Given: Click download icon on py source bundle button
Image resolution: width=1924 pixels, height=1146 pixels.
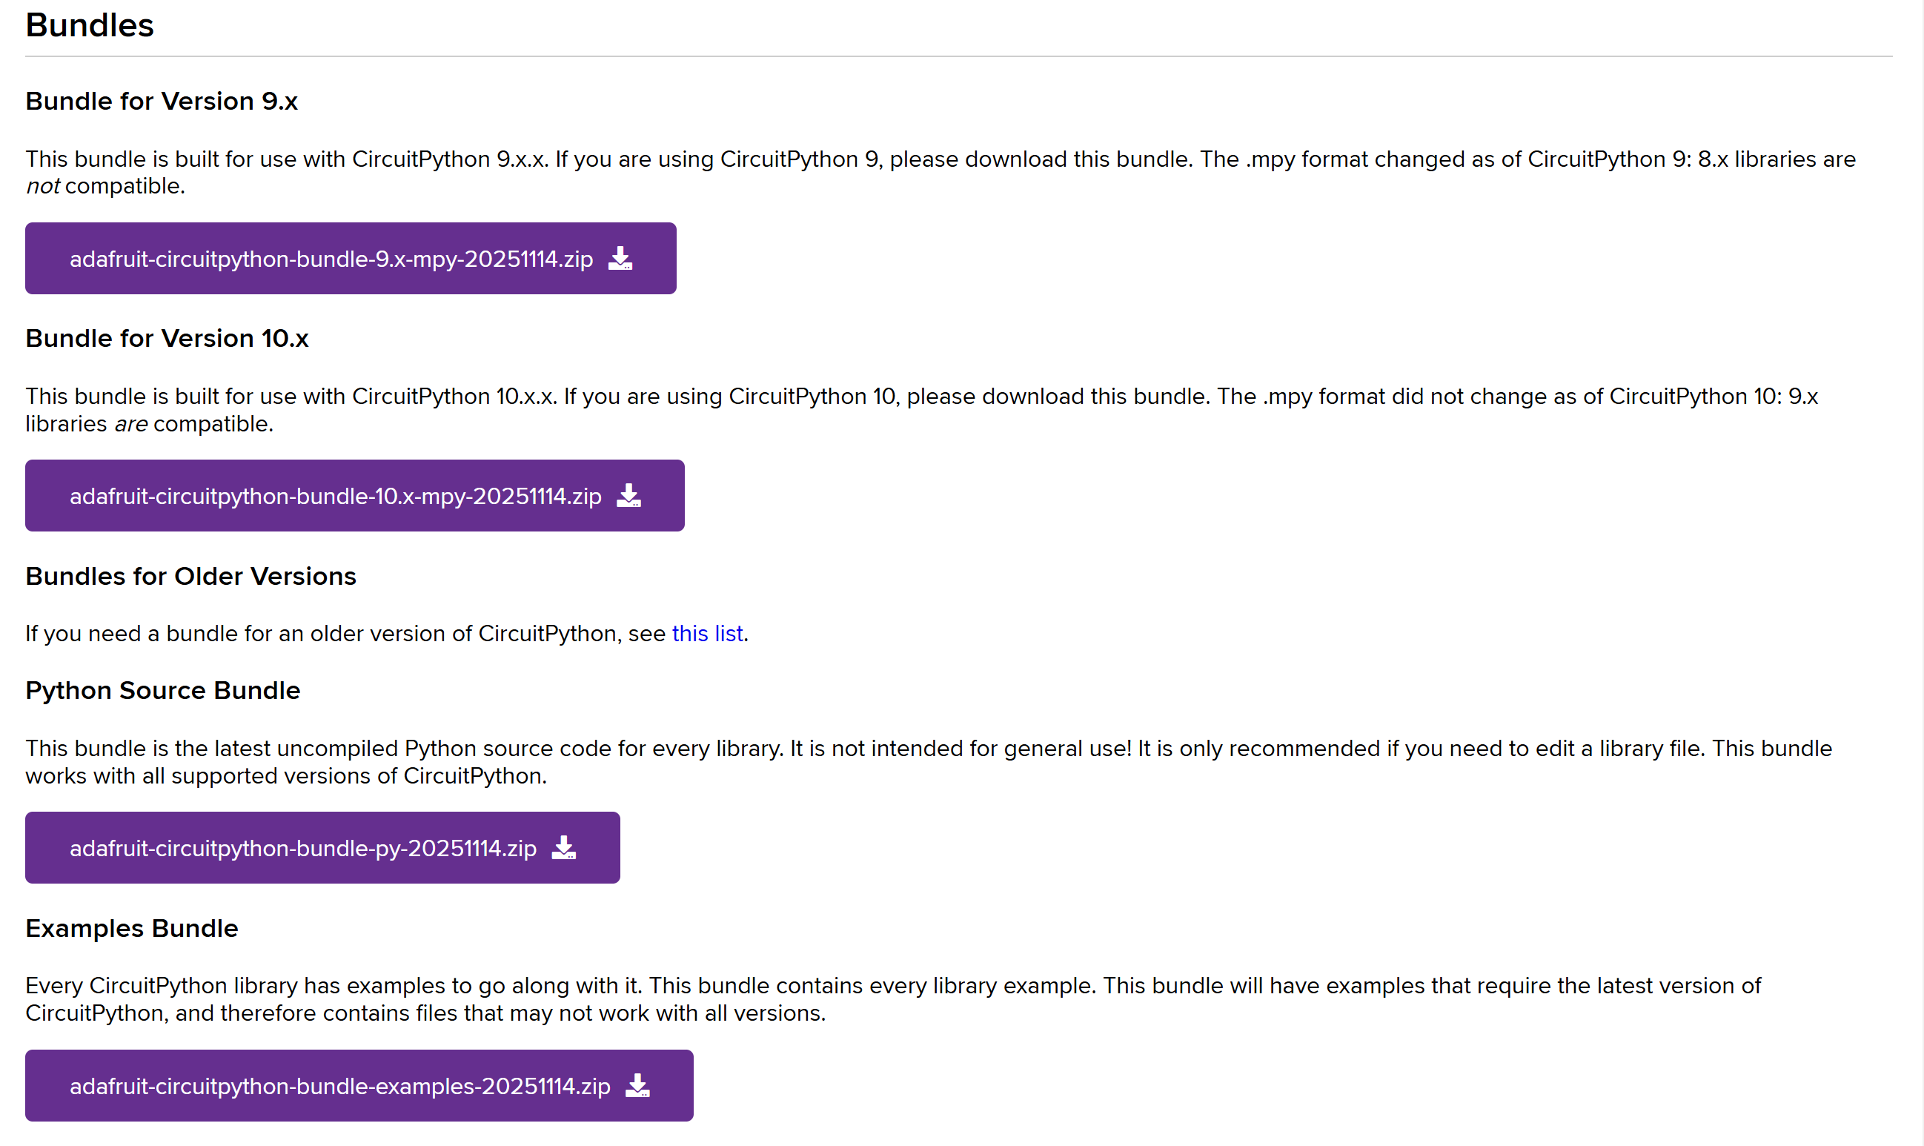Looking at the screenshot, I should point(563,848).
